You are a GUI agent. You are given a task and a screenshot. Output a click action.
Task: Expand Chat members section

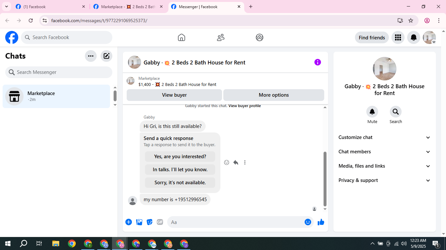point(385,152)
